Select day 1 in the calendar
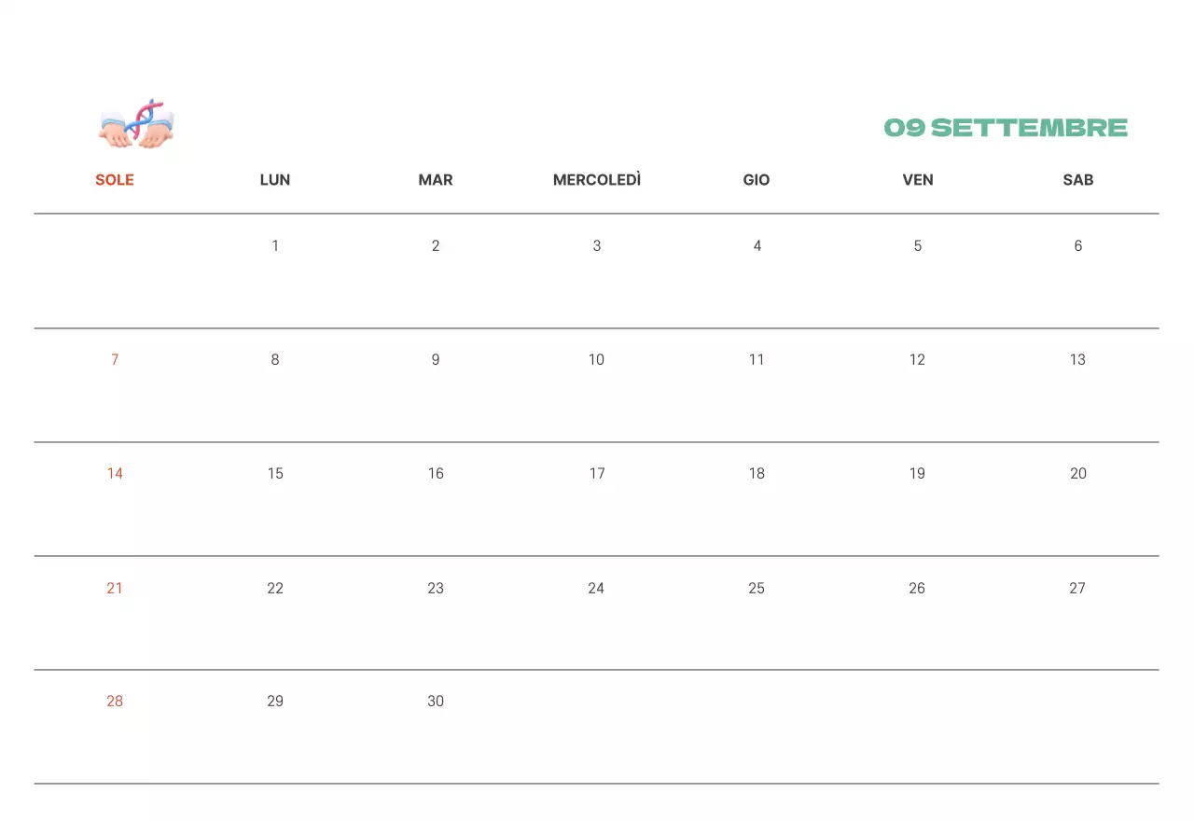 tap(275, 246)
